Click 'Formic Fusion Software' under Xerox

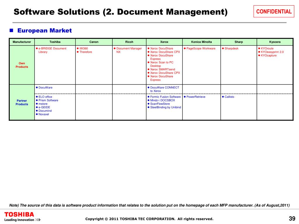point(165,97)
